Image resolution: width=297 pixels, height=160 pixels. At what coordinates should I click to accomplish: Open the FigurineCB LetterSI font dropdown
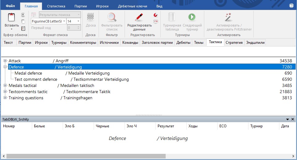click(64, 21)
